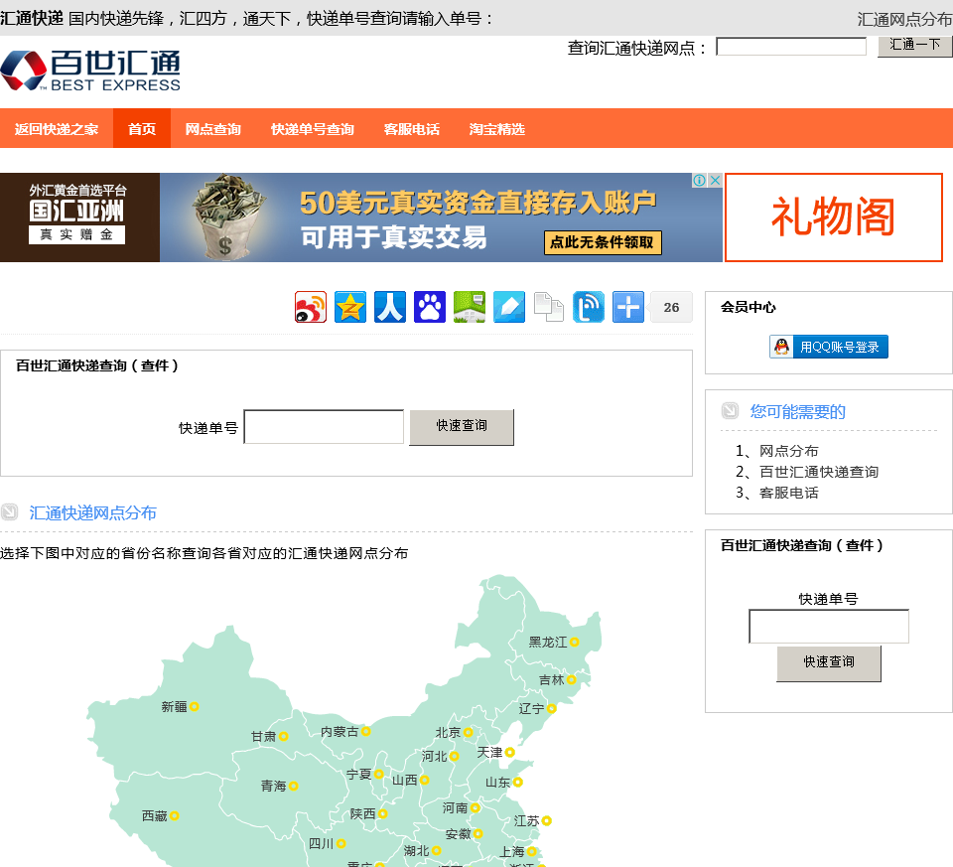
Task: Click 返回快递之家 in nav bar
Action: click(x=57, y=129)
